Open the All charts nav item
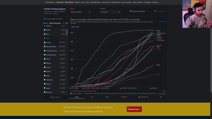Image resolution: width=212 pixels, height=119 pixels. pos(155,2)
